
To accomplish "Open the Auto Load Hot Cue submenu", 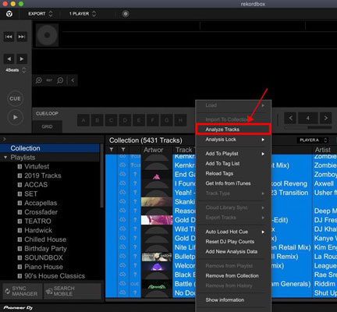I will click(233, 232).
